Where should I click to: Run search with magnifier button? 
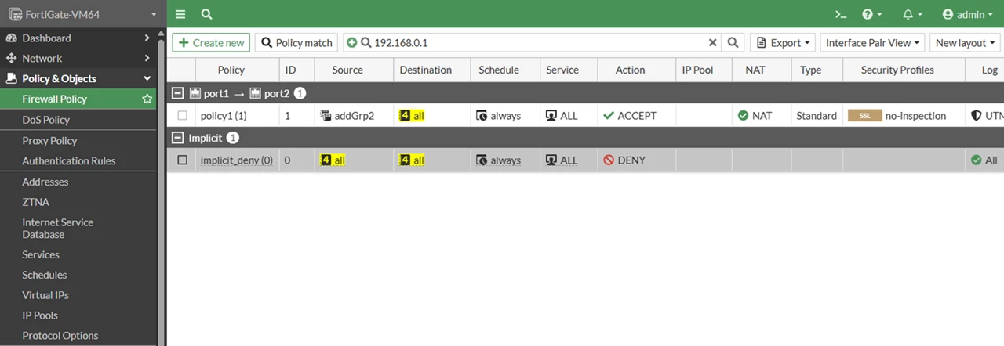click(x=733, y=43)
